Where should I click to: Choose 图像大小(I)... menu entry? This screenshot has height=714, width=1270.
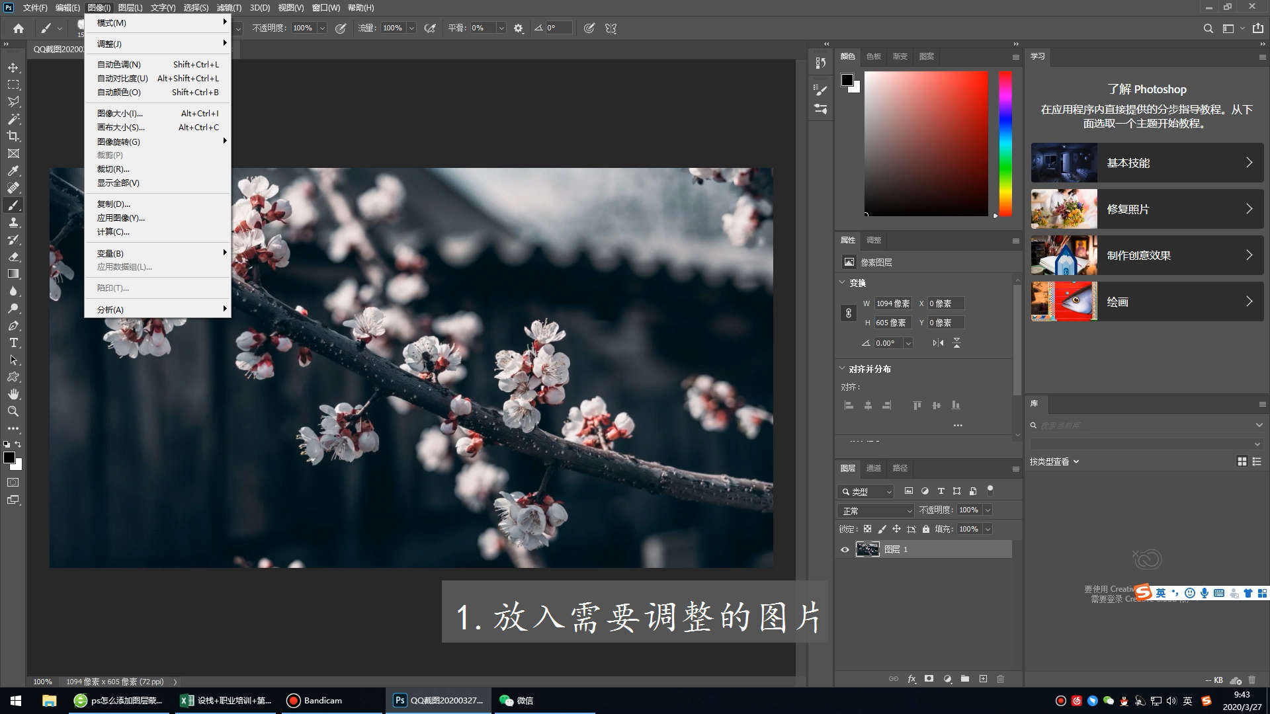[x=157, y=113]
